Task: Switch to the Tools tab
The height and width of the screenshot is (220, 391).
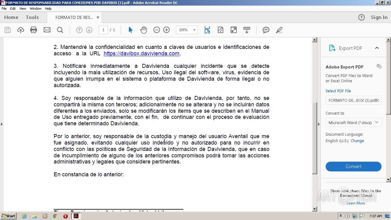Action: point(32,17)
